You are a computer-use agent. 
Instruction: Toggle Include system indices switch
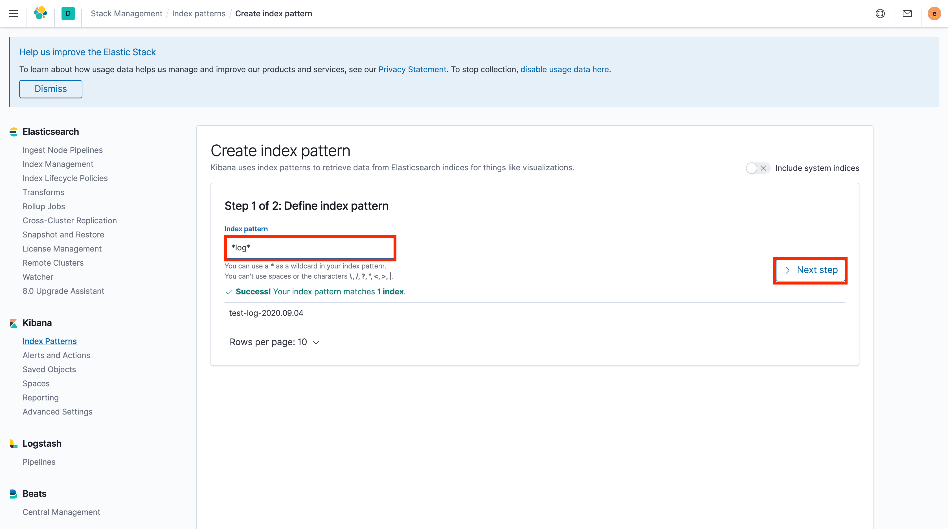[758, 168]
